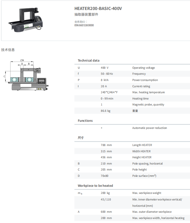Viewport: 190px width, 223px height.
Task: Click the 抽取器装置部件 subtitle text
Action: point(86,15)
